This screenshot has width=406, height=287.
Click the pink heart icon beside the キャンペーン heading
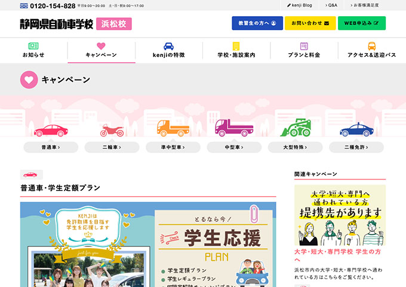point(29,80)
